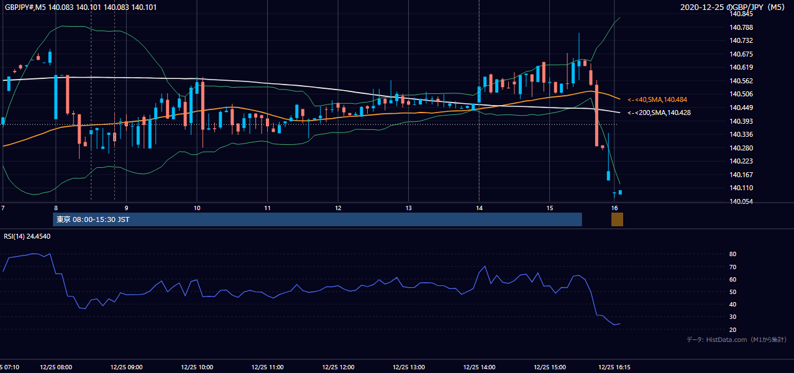Click price axis value 140.506
The height and width of the screenshot is (373, 794).
coord(741,94)
